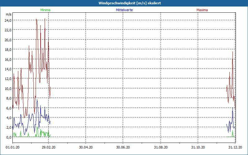Select the 30.06.20 date label
The image size is (248, 155).
coord(123,148)
